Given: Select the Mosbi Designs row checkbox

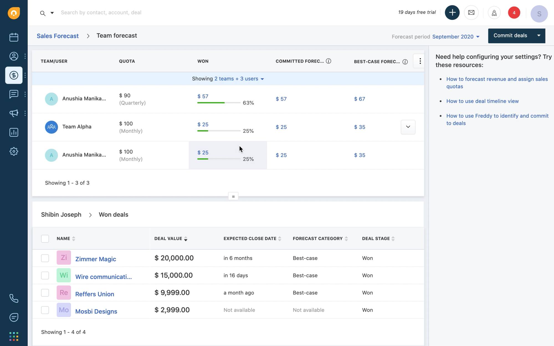Looking at the screenshot, I should (x=45, y=310).
